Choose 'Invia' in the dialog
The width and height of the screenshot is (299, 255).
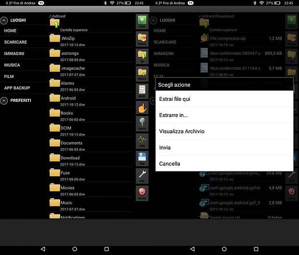click(224, 147)
